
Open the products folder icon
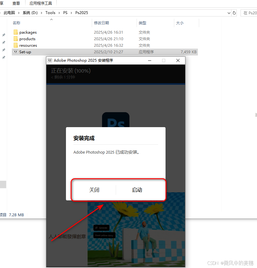click(16, 39)
